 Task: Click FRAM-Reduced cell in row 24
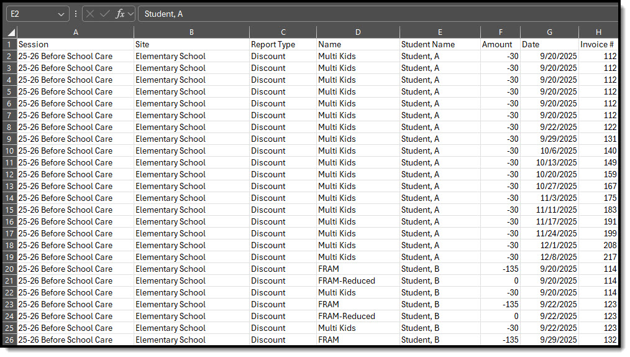358,316
